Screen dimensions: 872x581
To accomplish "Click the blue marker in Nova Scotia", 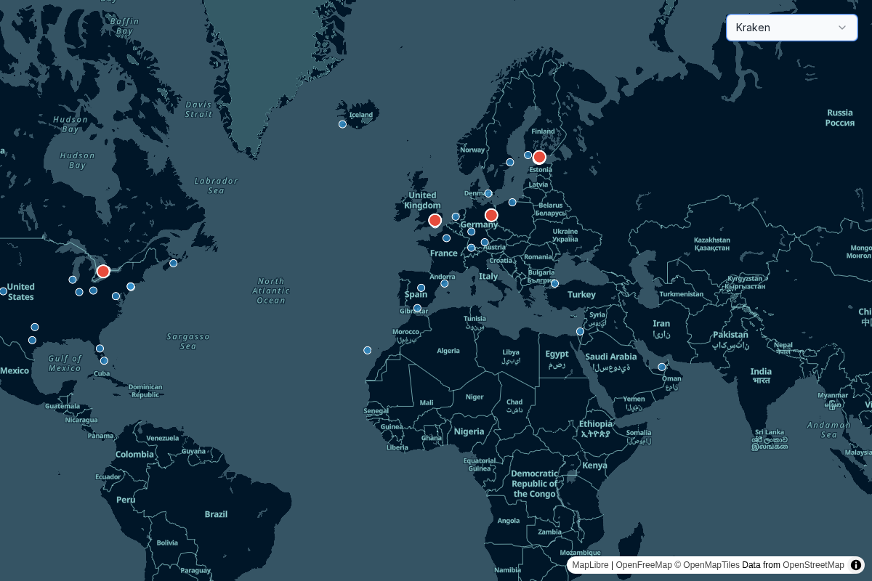I will point(173,263).
